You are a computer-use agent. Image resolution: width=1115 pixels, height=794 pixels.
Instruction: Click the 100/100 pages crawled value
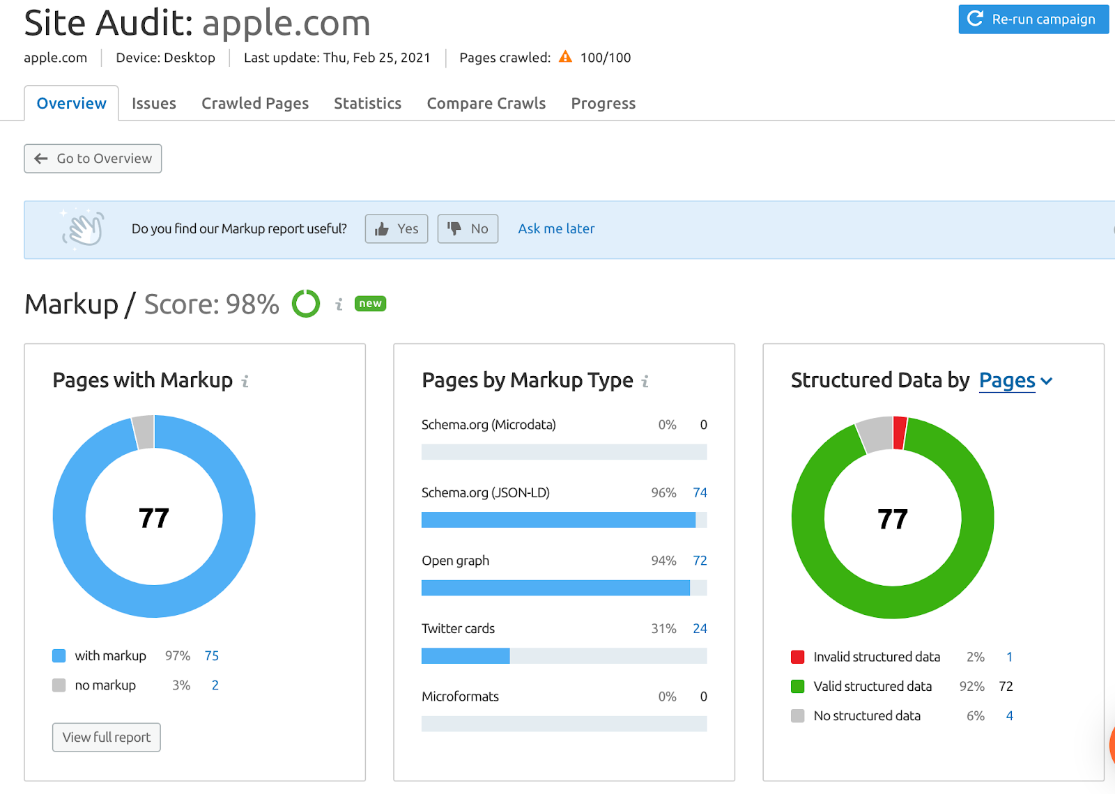coord(606,57)
